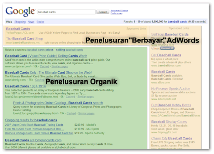Open Get Baseball Cards ad

click(166, 55)
